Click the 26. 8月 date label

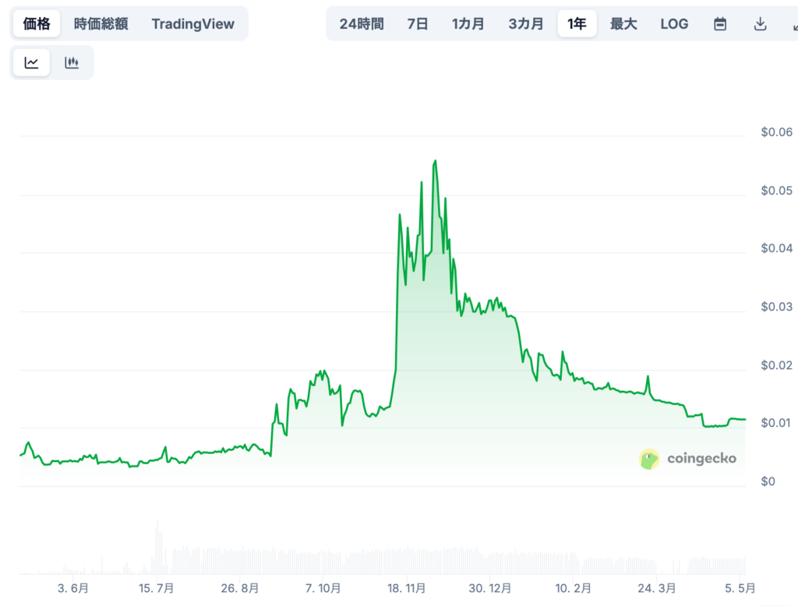coord(240,589)
